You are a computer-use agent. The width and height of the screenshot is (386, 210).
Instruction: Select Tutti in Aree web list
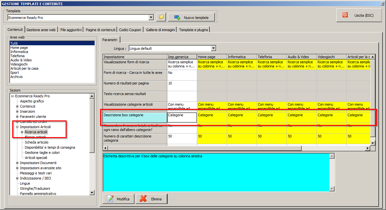point(52,43)
